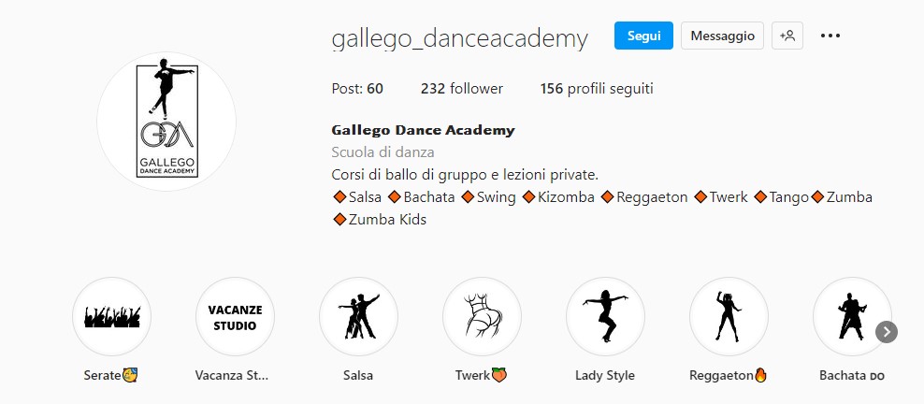Open the three-dots more options menu
This screenshot has height=404, width=924.
pos(830,36)
